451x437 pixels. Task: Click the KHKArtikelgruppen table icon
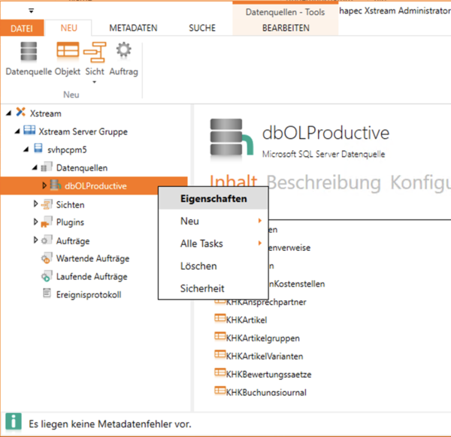(x=220, y=336)
